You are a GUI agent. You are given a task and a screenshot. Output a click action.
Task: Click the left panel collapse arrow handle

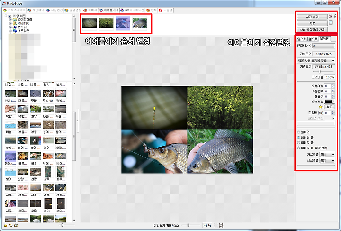point(78,121)
